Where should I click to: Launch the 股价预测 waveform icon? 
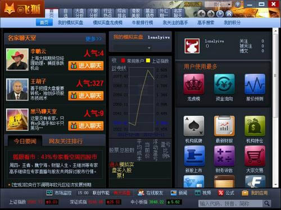coord(255,84)
